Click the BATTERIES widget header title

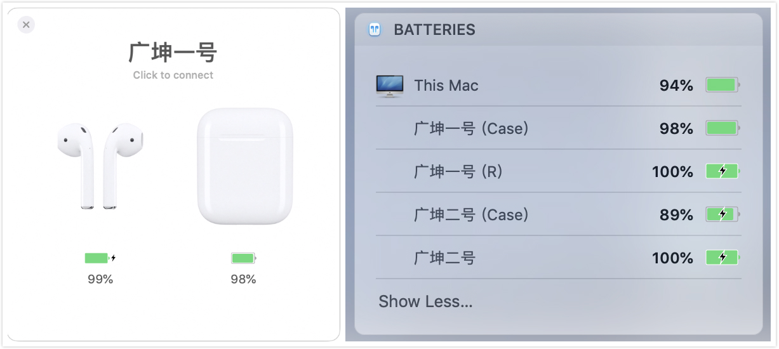[x=434, y=30]
